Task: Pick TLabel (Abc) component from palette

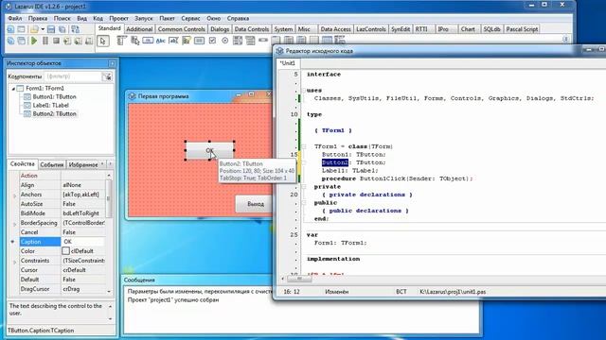Action: pyautogui.click(x=160, y=41)
